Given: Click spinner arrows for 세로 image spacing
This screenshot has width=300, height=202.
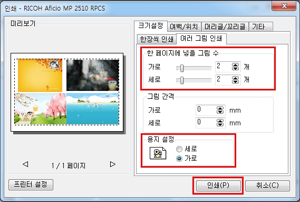Looking at the screenshot, I should coord(220,123).
